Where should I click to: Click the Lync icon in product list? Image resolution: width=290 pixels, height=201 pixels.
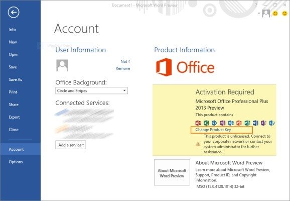click(x=272, y=123)
